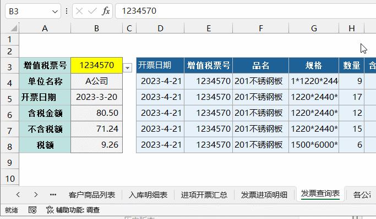This screenshot has width=376, height=219.
Task: Select column B header
Action: [x=97, y=29]
